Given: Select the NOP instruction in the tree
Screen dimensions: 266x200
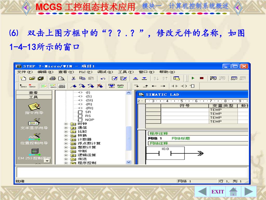Looking at the screenshot, I should pos(90,120).
